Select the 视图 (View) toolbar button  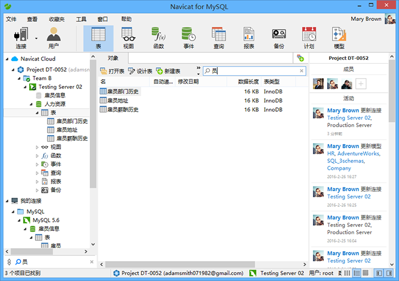(x=128, y=38)
